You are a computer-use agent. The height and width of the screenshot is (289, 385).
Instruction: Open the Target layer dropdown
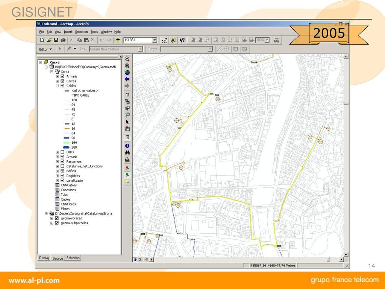pos(210,49)
